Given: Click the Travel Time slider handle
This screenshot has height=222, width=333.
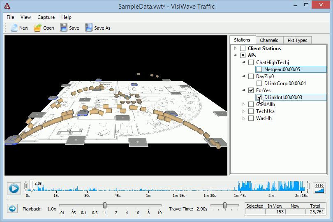Looking at the screenshot, I should pos(225,205).
